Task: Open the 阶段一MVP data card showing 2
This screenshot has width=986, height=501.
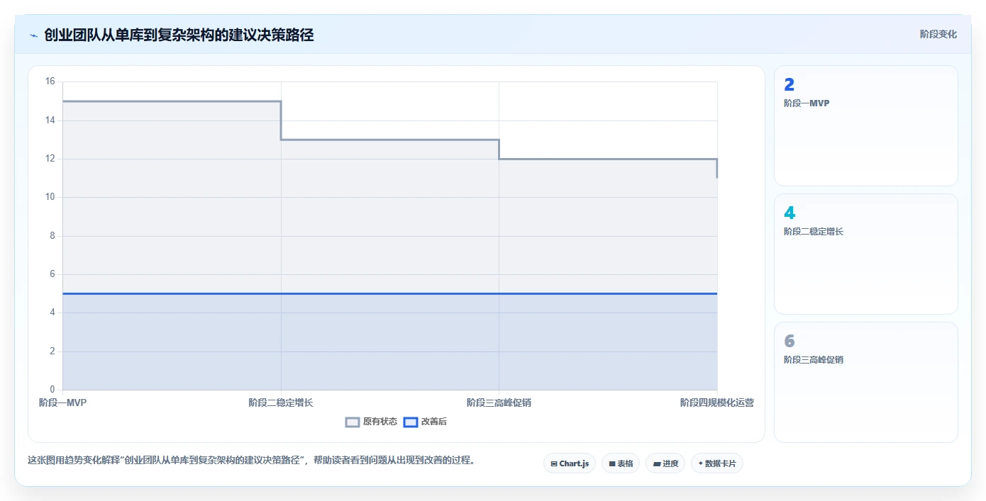Action: pos(866,126)
